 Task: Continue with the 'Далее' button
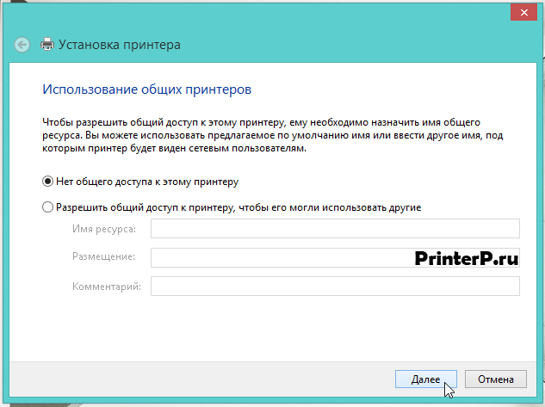(x=426, y=379)
